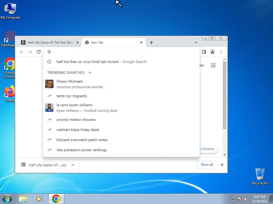
Task: Click the page scrollbar down arrow
Action: [x=224, y=155]
